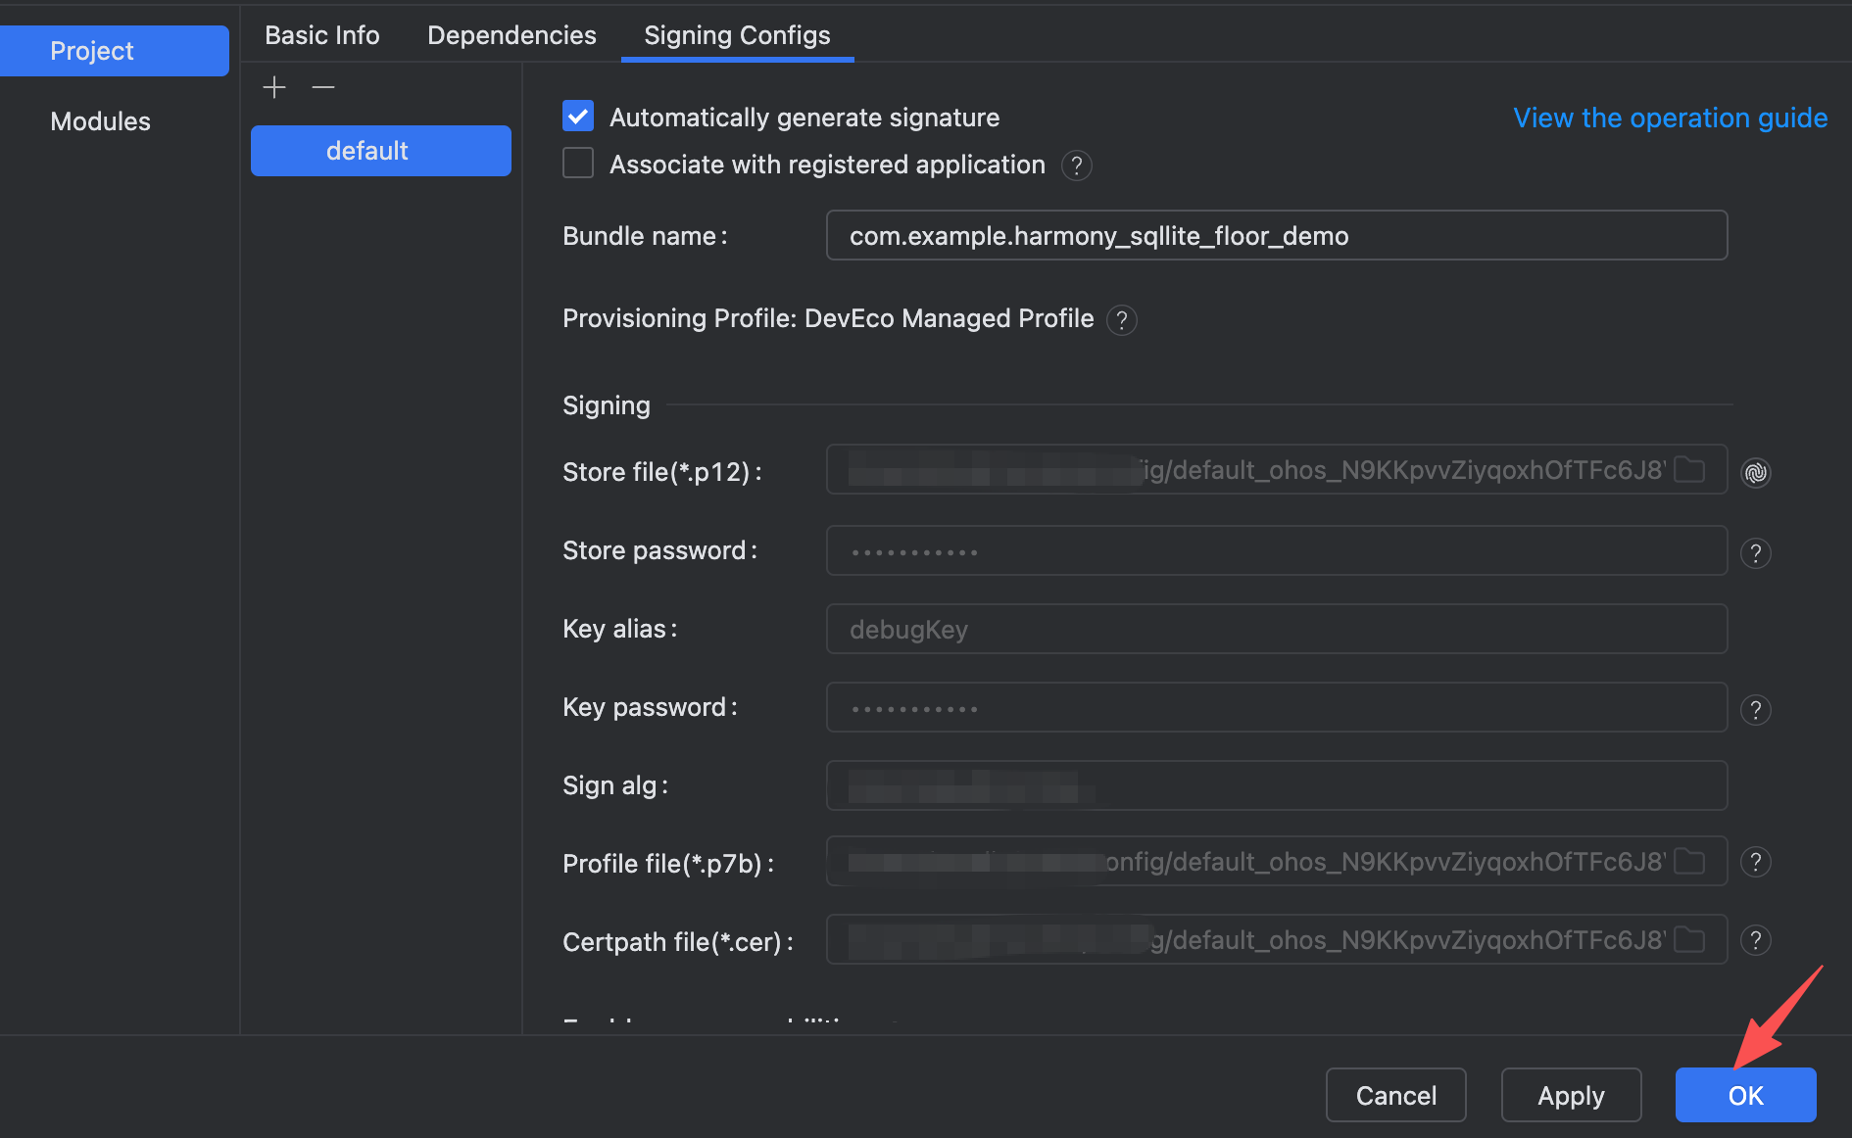Select Modules in the left sidebar
This screenshot has width=1852, height=1138.
coord(100,121)
